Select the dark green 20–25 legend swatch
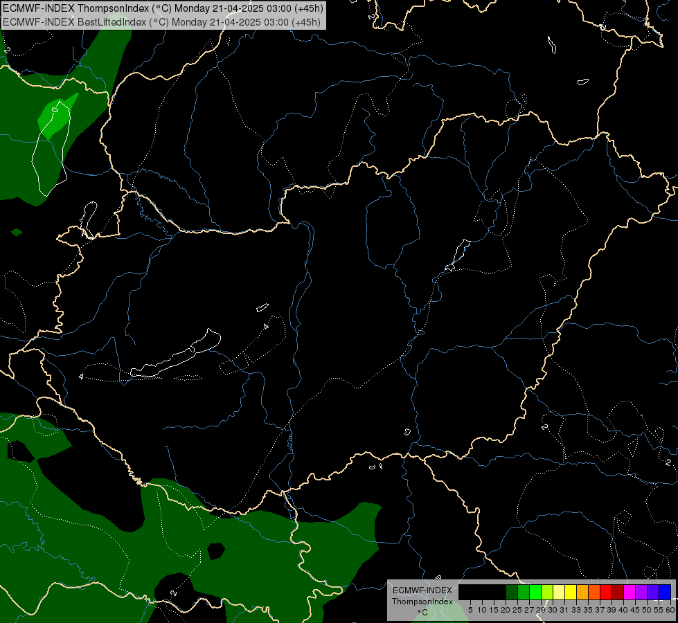The width and height of the screenshot is (678, 623). click(512, 592)
